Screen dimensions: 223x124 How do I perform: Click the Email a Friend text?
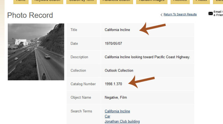pyautogui.click(x=218, y=13)
